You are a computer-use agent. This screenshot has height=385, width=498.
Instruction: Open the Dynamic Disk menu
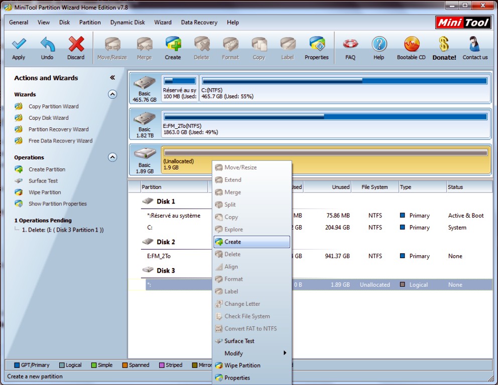(128, 22)
